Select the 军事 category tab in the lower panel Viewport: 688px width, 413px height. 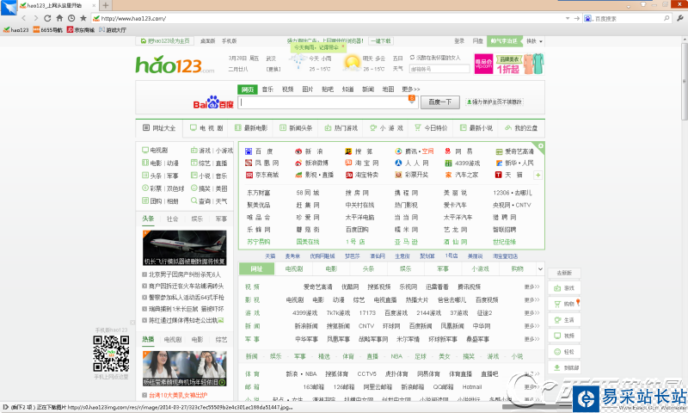pyautogui.click(x=443, y=268)
